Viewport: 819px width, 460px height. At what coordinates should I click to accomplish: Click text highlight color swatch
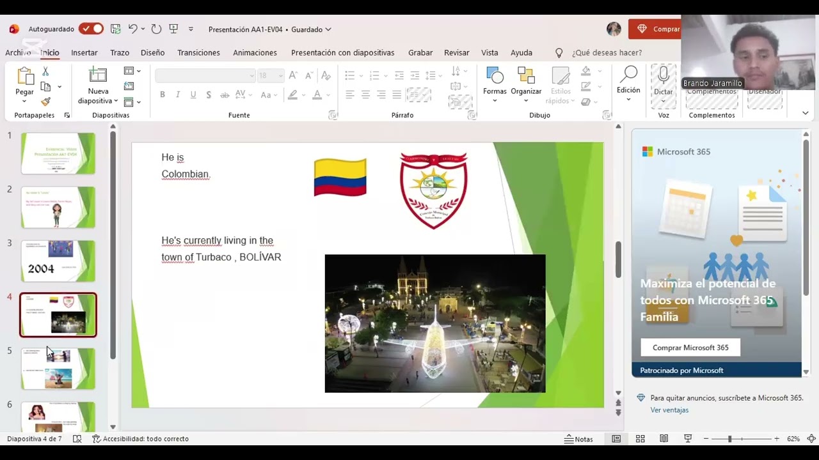[x=293, y=95]
